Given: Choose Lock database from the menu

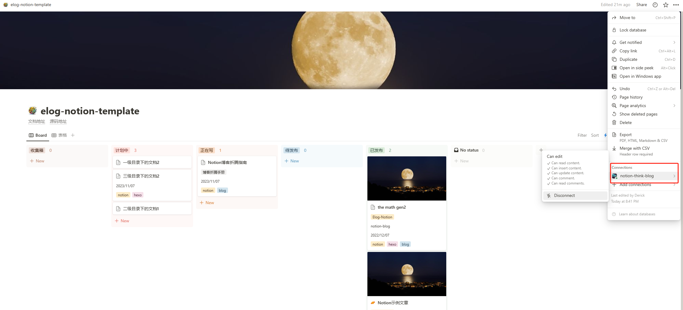Looking at the screenshot, I should pos(644,30).
